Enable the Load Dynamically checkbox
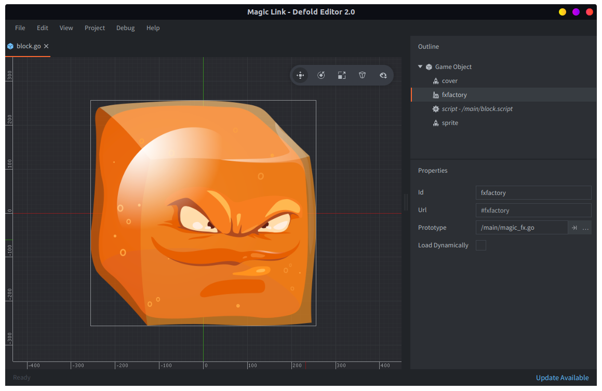The height and width of the screenshot is (391, 602). coord(481,245)
